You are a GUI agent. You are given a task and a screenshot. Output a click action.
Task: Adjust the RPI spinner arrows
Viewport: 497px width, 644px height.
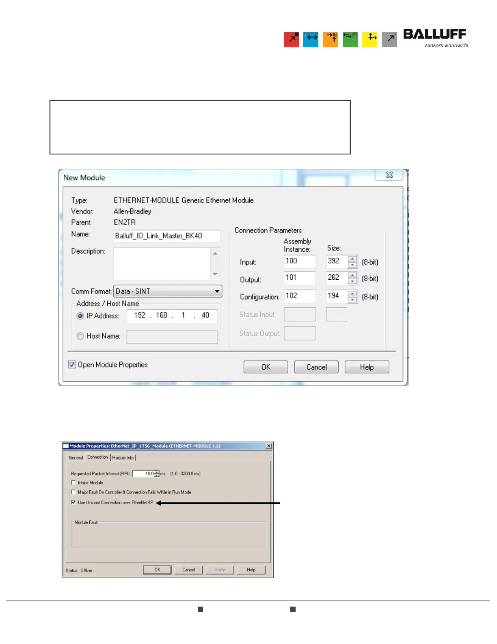(157, 474)
